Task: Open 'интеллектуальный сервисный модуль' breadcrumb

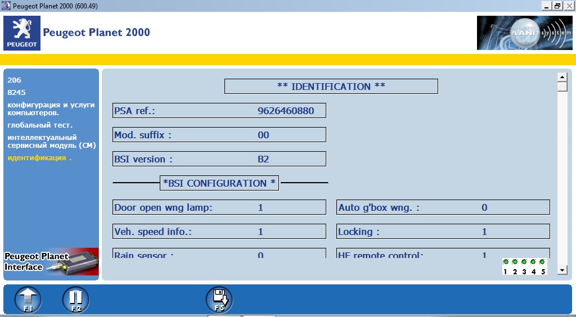Action: [51, 142]
